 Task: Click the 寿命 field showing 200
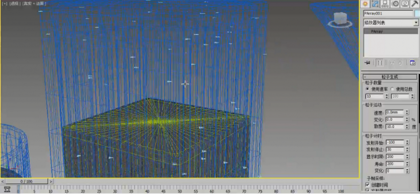[395, 164]
